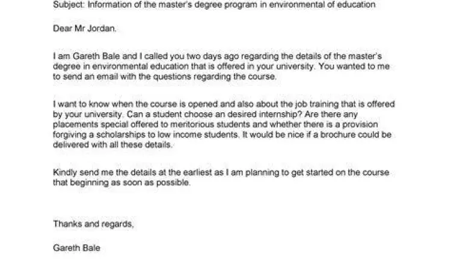Click the signature name "Gareth Bale" at bottom

pyautogui.click(x=76, y=248)
